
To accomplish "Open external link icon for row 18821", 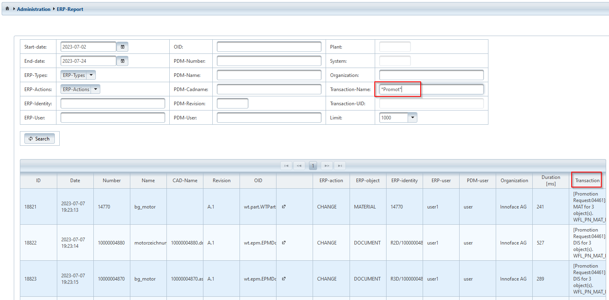I will pos(284,206).
